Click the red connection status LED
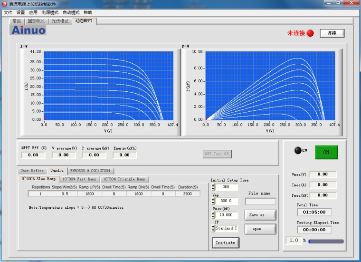This screenshot has height=262, width=361. pos(310,33)
